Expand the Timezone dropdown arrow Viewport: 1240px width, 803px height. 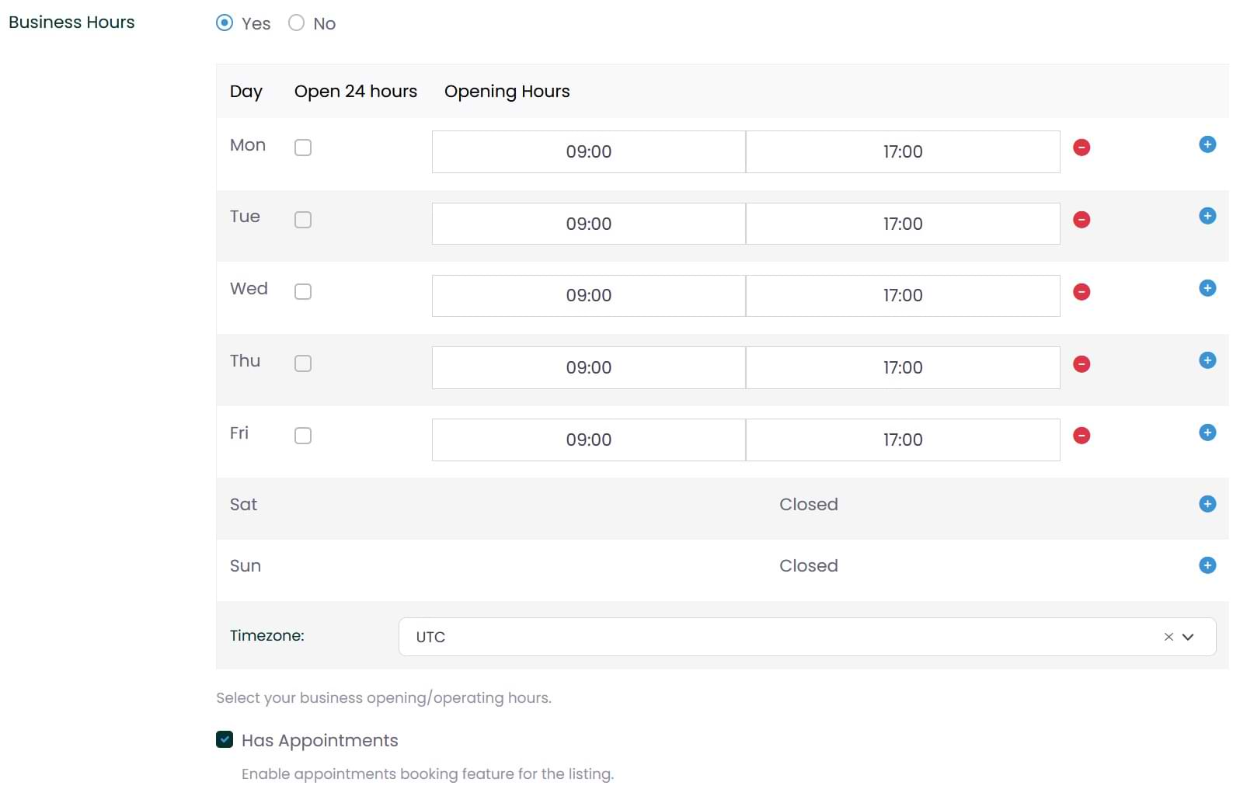1188,637
